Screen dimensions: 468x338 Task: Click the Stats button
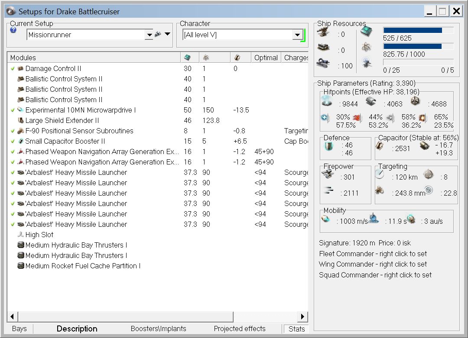click(296, 329)
